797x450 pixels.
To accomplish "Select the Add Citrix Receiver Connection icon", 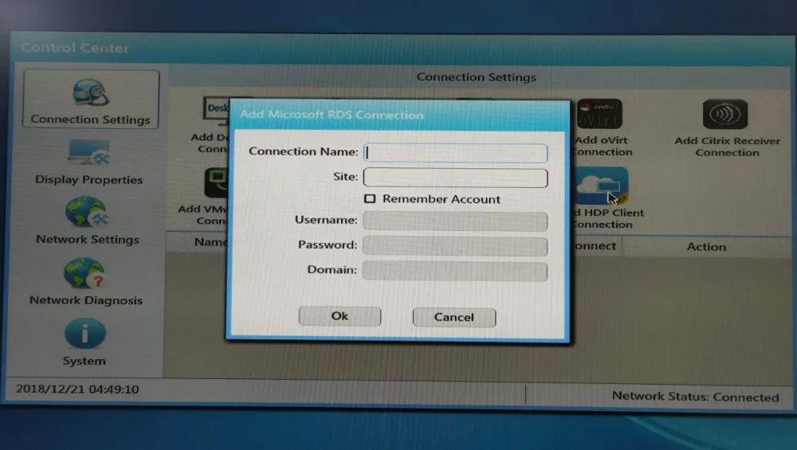I will click(x=724, y=114).
